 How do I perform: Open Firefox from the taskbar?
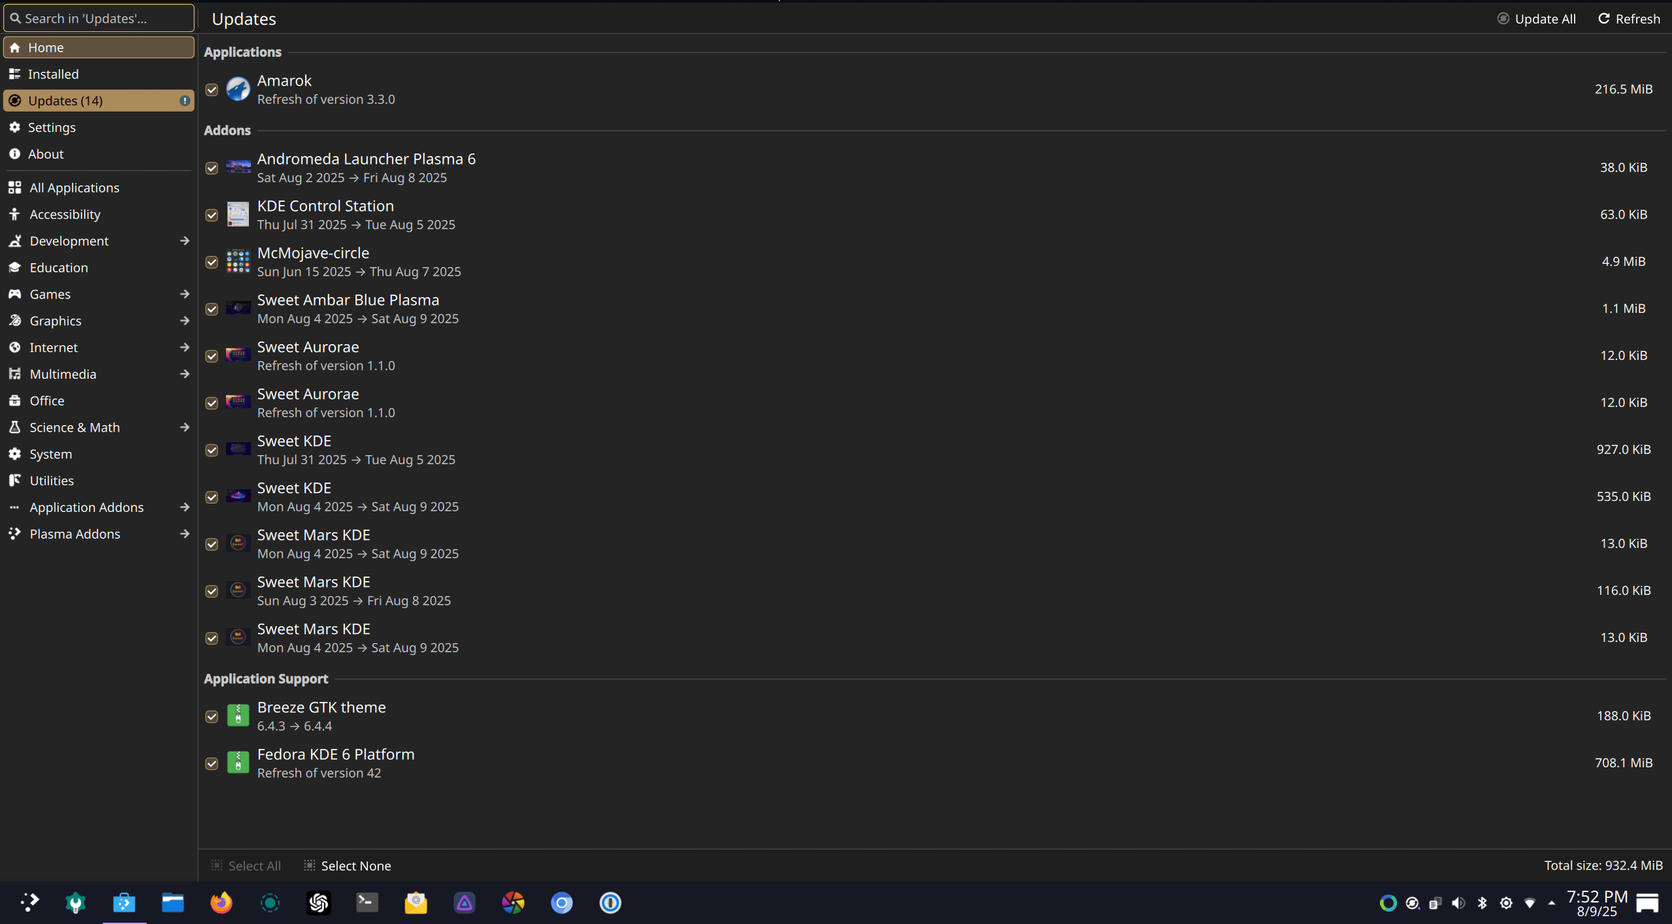point(221,902)
